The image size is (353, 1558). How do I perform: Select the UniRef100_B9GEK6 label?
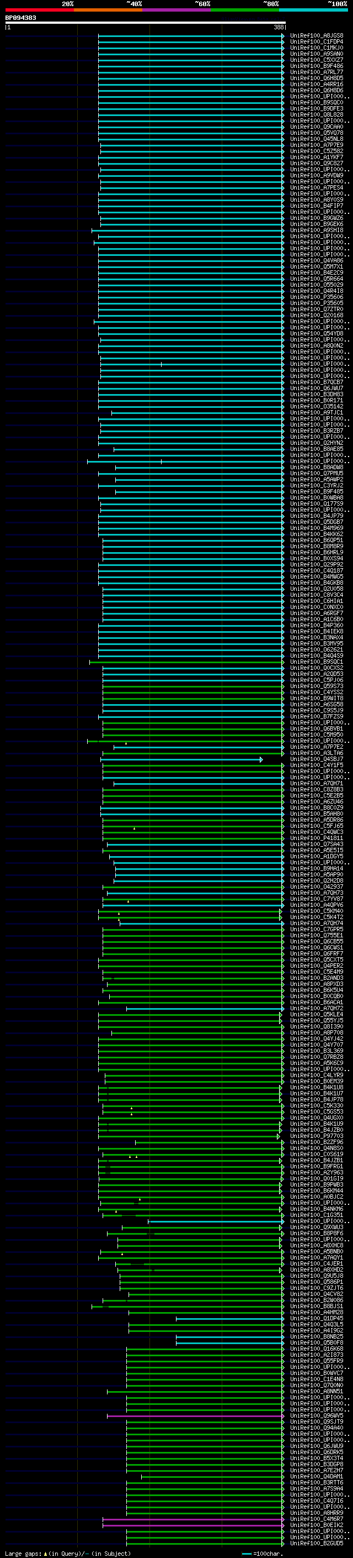click(x=317, y=224)
